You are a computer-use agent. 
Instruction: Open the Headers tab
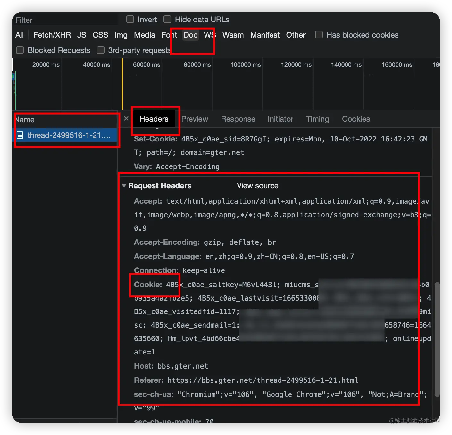(x=154, y=119)
